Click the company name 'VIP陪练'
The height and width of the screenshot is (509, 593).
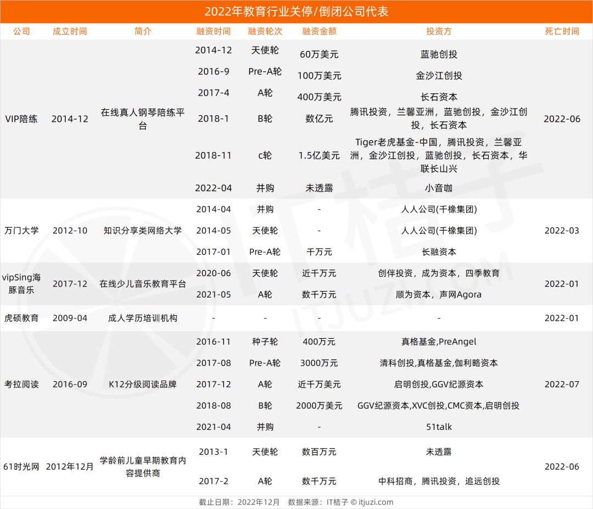21,119
